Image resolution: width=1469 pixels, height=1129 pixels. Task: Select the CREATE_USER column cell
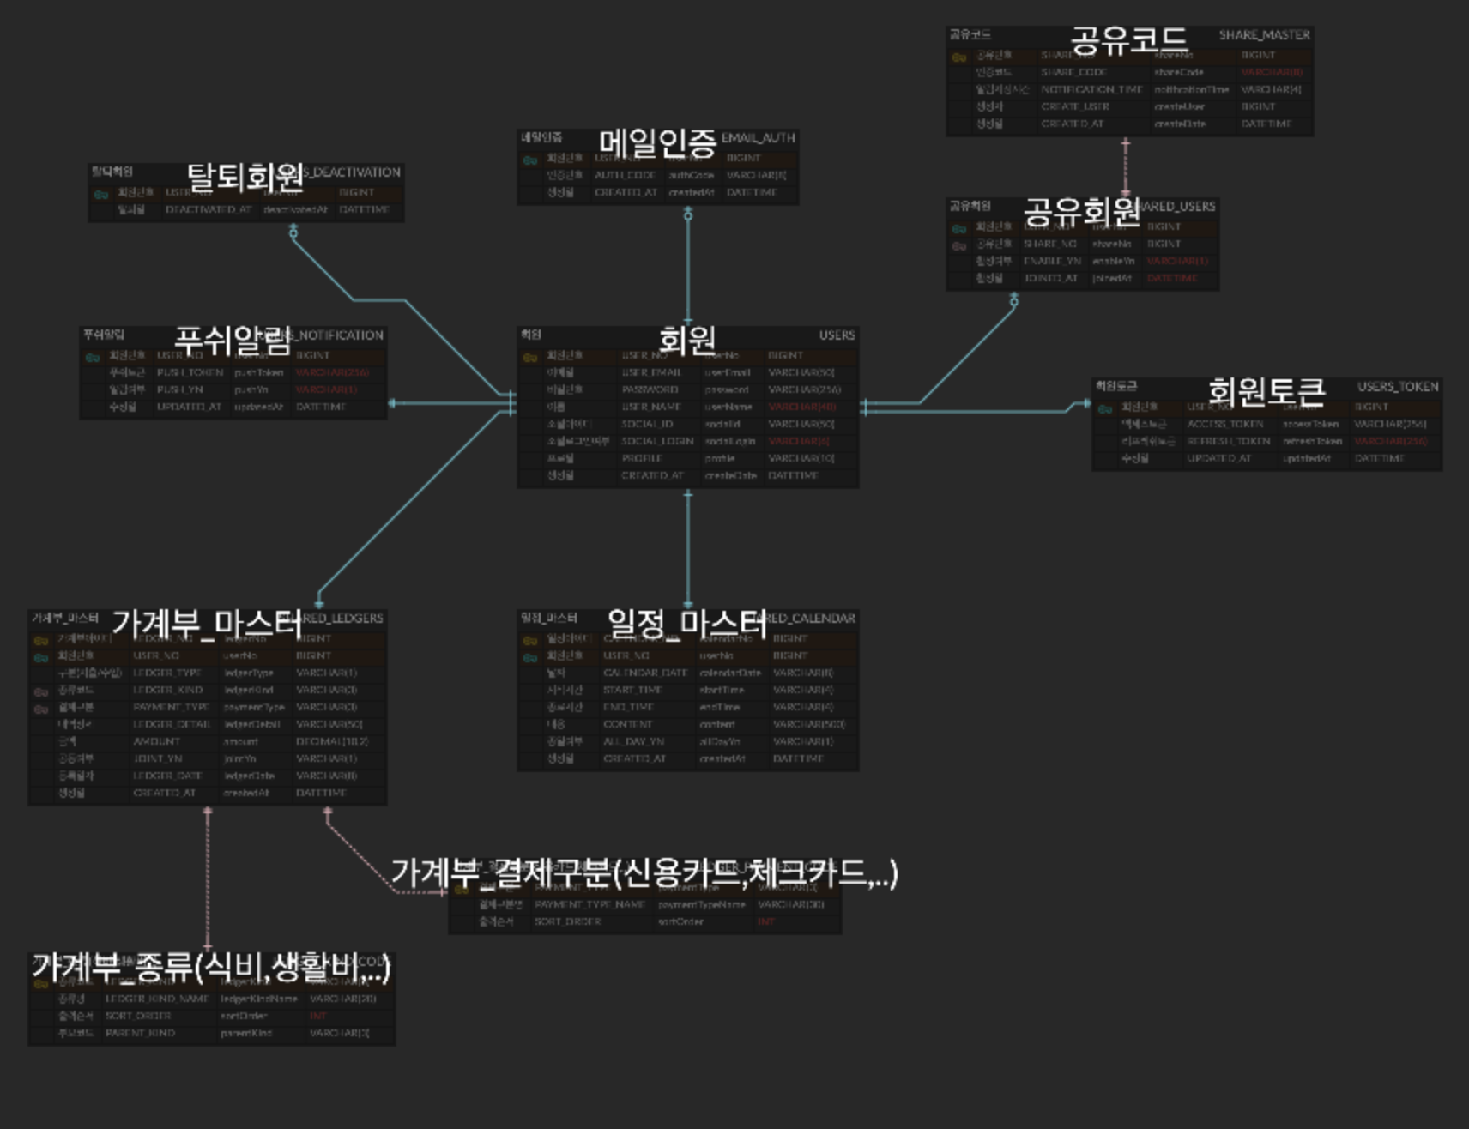tap(1075, 106)
